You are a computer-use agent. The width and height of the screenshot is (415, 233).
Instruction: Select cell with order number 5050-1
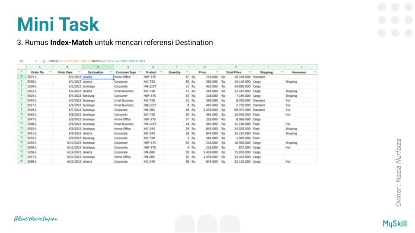[39, 82]
